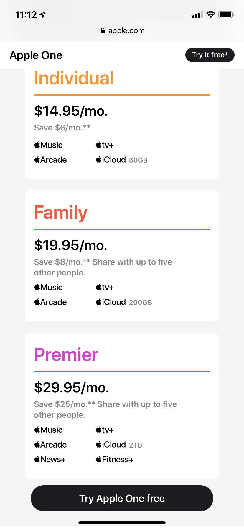Viewport: 244px width, 529px height.
Task: Tap the Apple Music logo under Individual
Action: 49,145
